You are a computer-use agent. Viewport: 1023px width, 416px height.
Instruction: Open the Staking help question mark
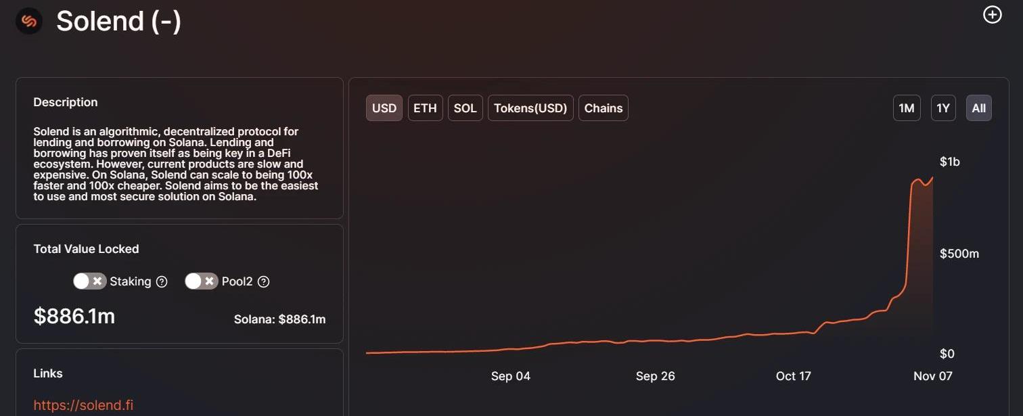click(x=162, y=281)
